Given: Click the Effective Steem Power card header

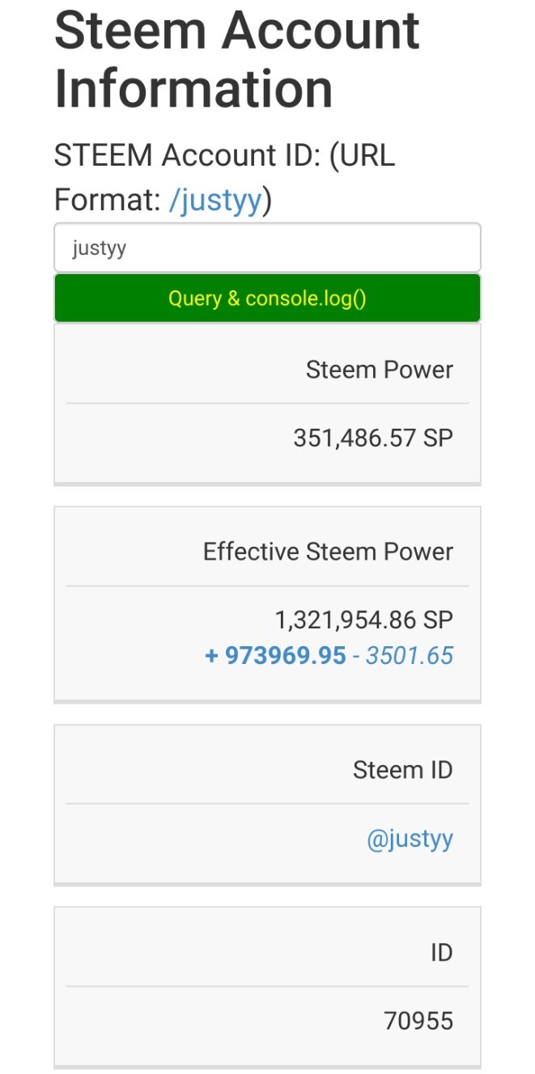Looking at the screenshot, I should (328, 552).
